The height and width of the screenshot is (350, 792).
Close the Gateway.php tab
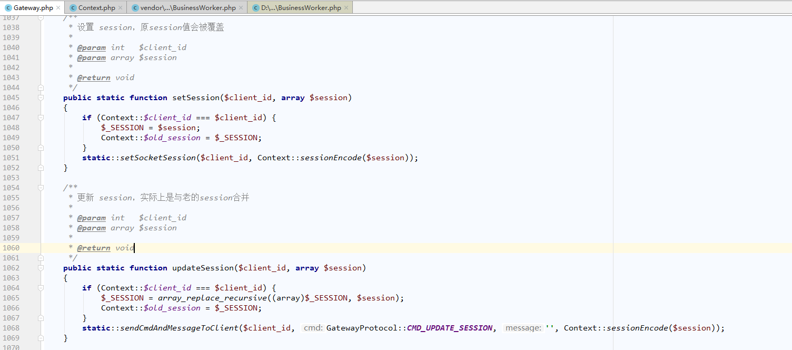58,8
